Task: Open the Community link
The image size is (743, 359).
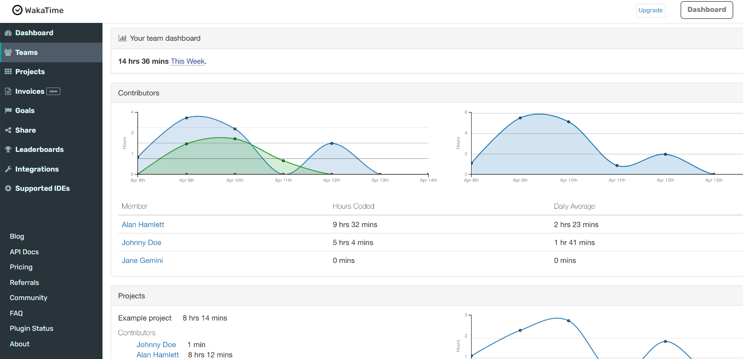Action: (x=28, y=298)
